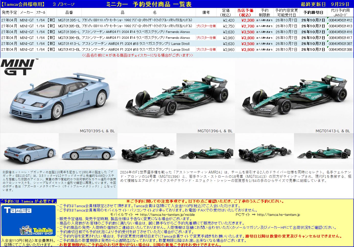Click the PC site URL tamca.hs-tamtam.jp
This screenshot has width=354, height=247.
coord(279,215)
